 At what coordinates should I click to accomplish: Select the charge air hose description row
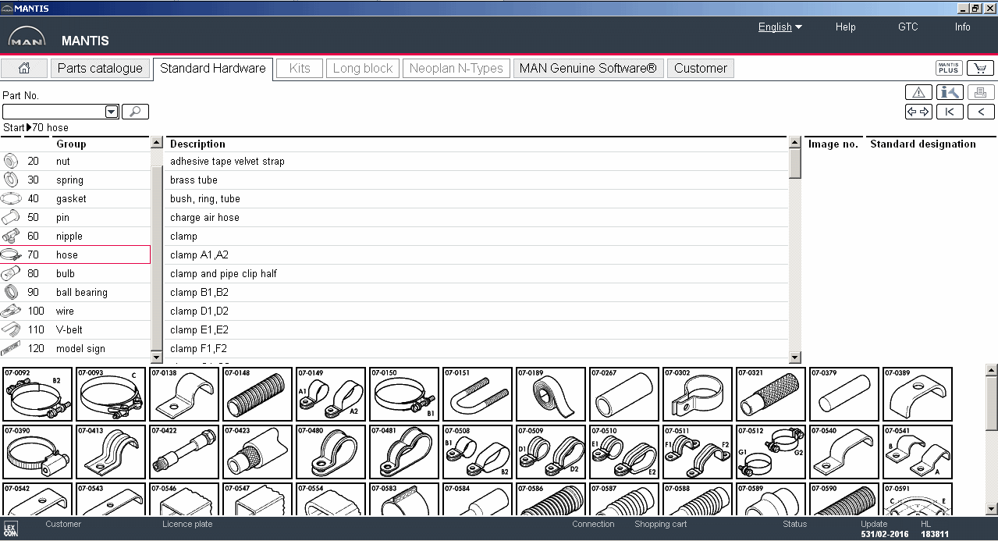(x=204, y=217)
